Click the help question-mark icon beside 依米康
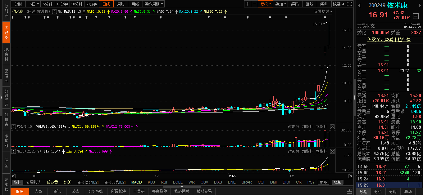 tap(54, 11)
